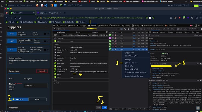Image resolution: width=202 pixels, height=112 pixels.
Task: Open the Response tab in details pane
Action: pos(179,32)
